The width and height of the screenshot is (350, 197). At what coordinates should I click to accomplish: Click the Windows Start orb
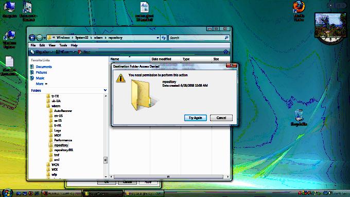[x=7, y=193]
